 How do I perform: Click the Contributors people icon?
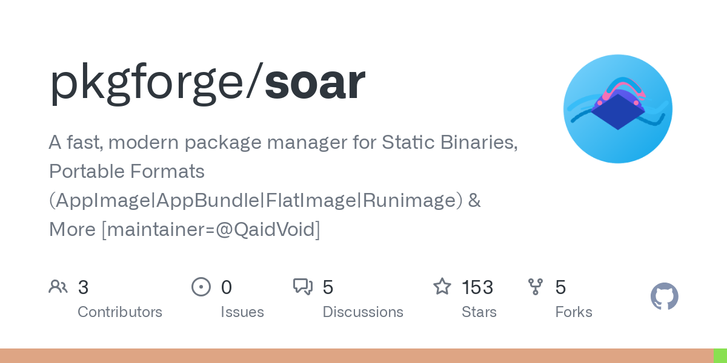pos(58,287)
